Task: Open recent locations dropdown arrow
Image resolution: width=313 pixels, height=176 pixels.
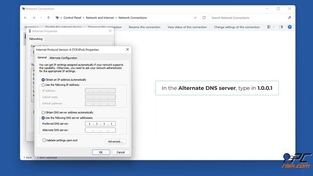Action: (x=41, y=18)
